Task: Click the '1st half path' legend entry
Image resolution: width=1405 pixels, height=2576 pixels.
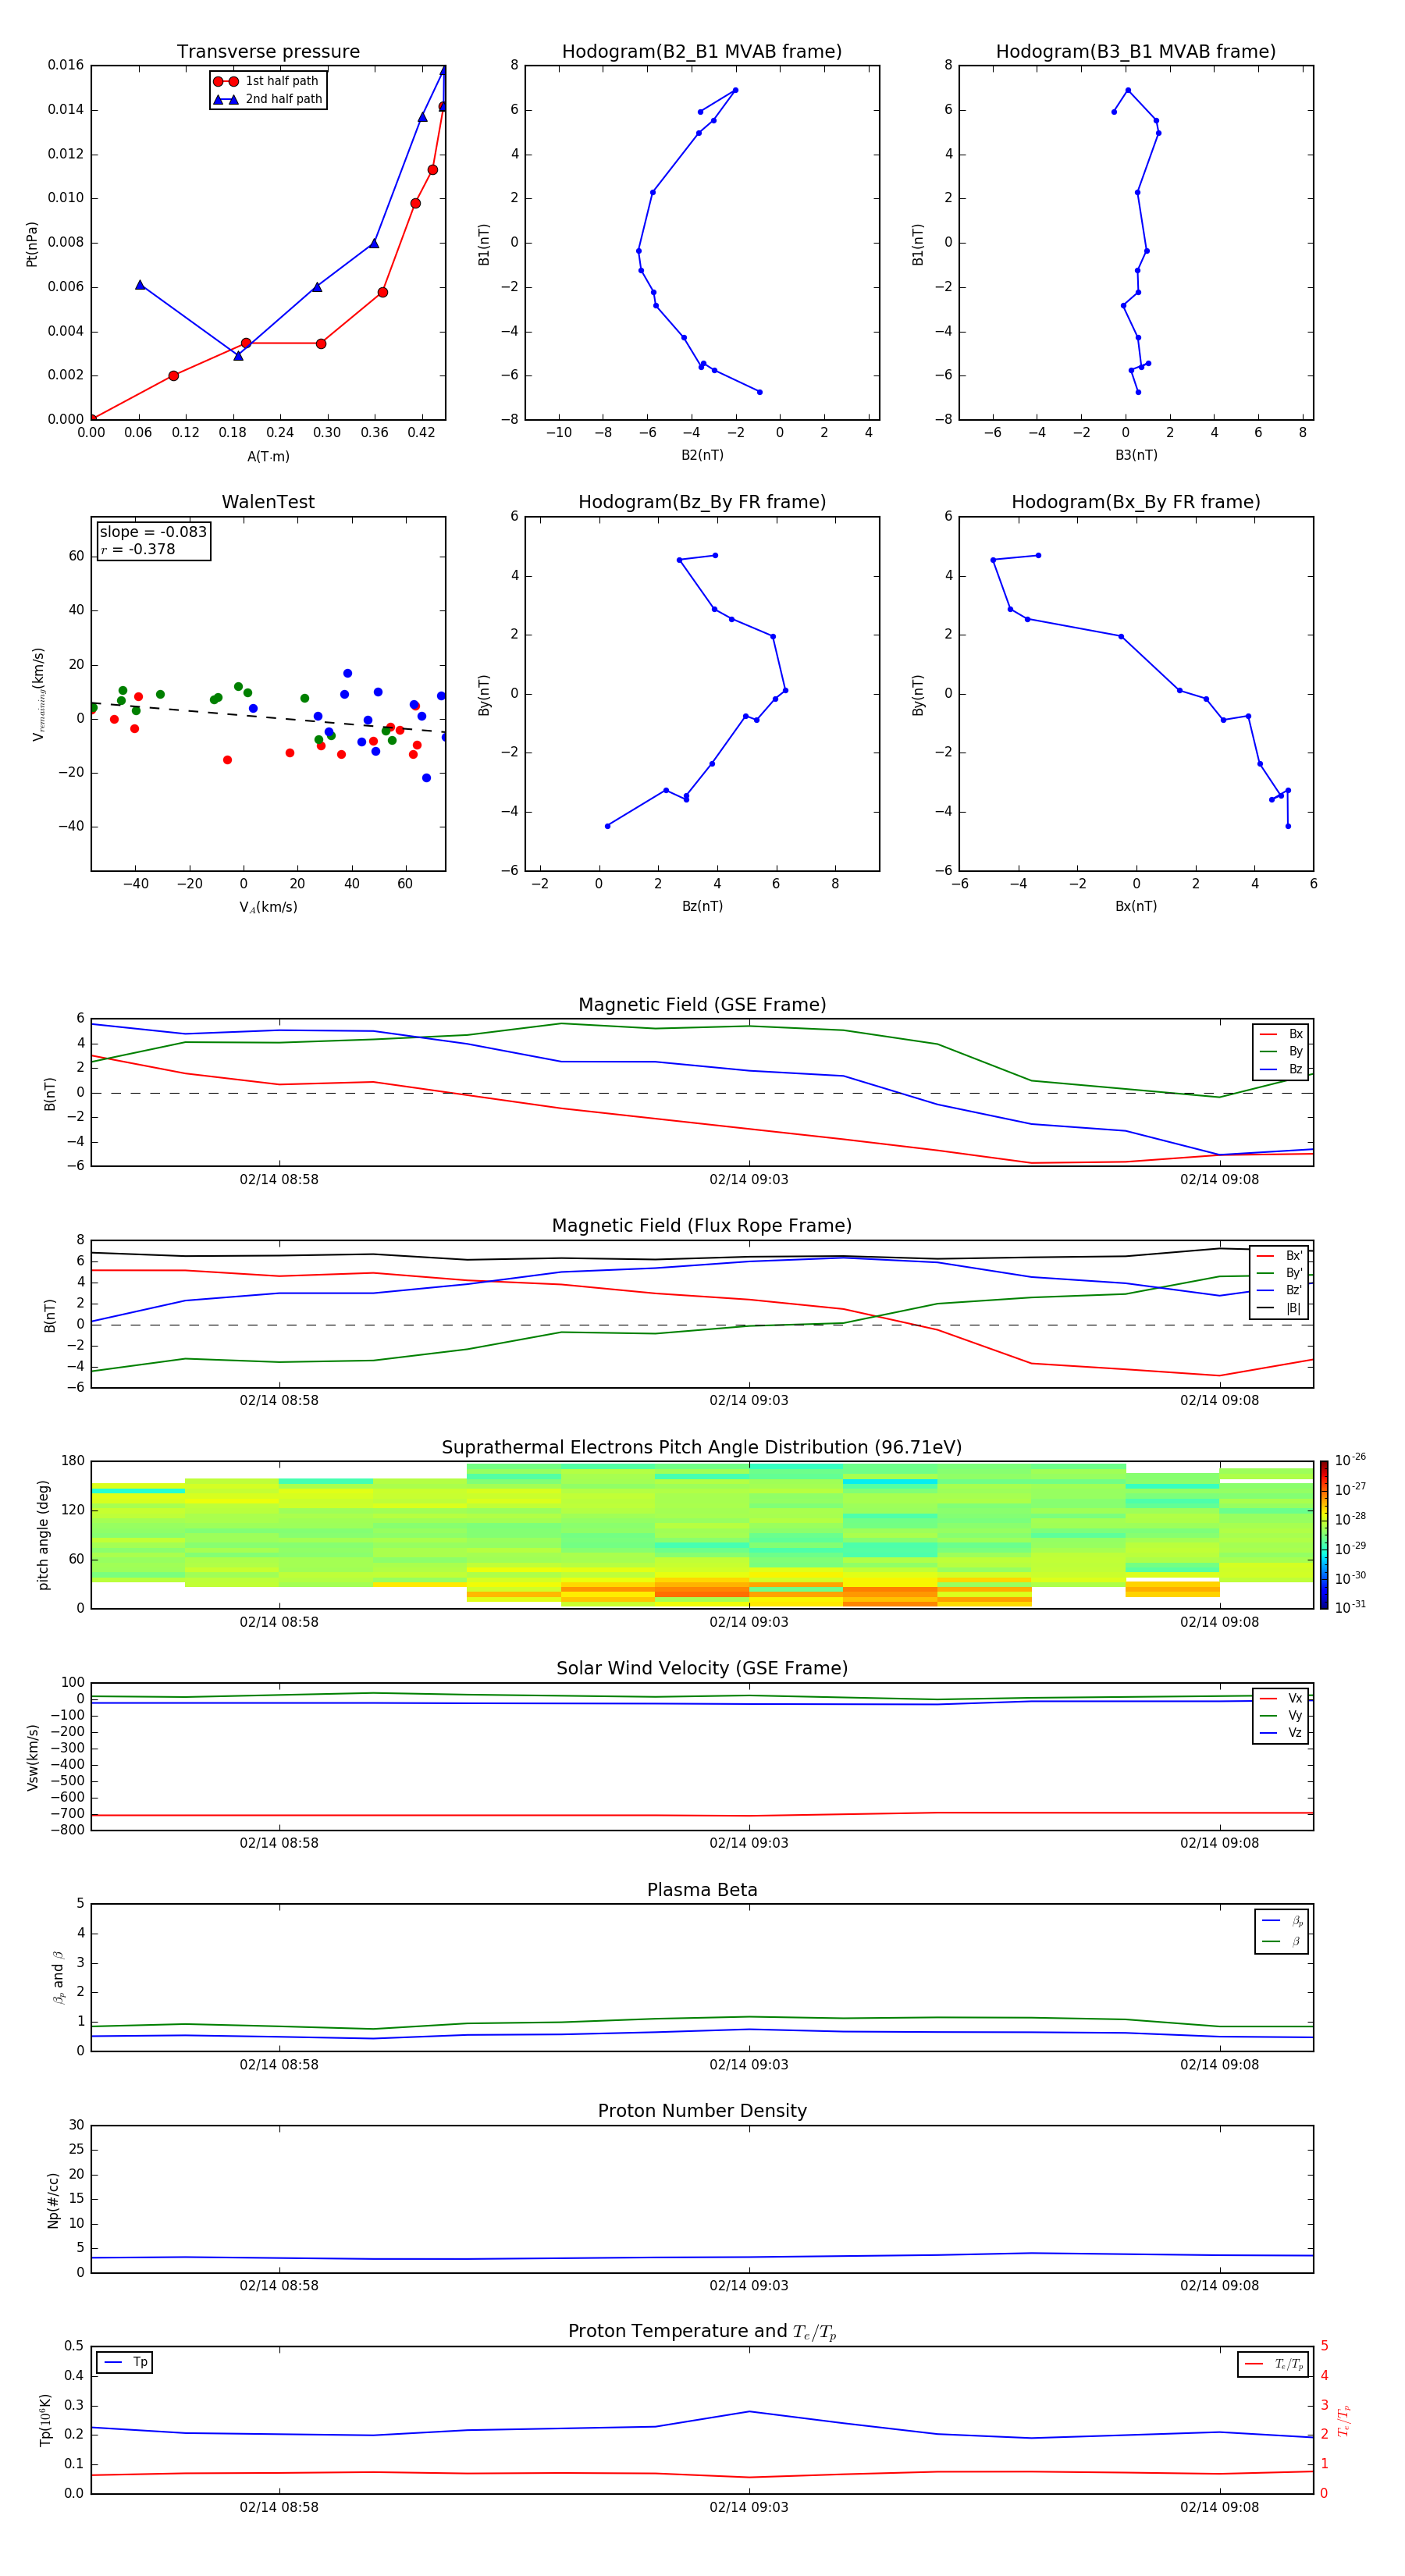Action: pos(266,81)
